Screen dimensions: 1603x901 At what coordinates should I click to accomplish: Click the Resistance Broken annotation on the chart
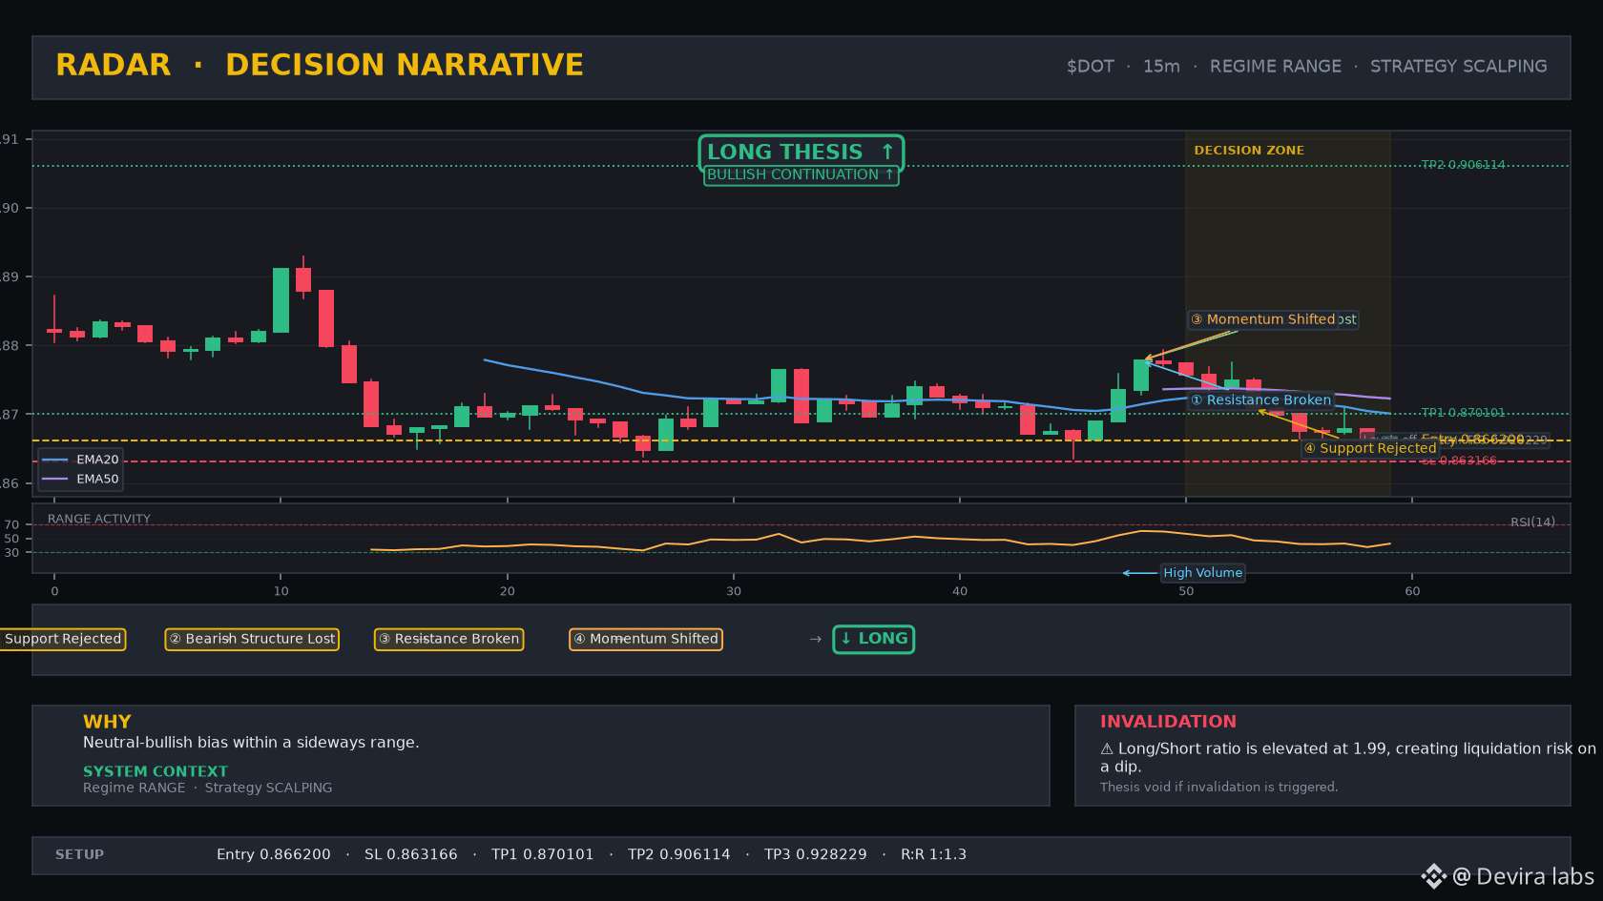[1260, 400]
